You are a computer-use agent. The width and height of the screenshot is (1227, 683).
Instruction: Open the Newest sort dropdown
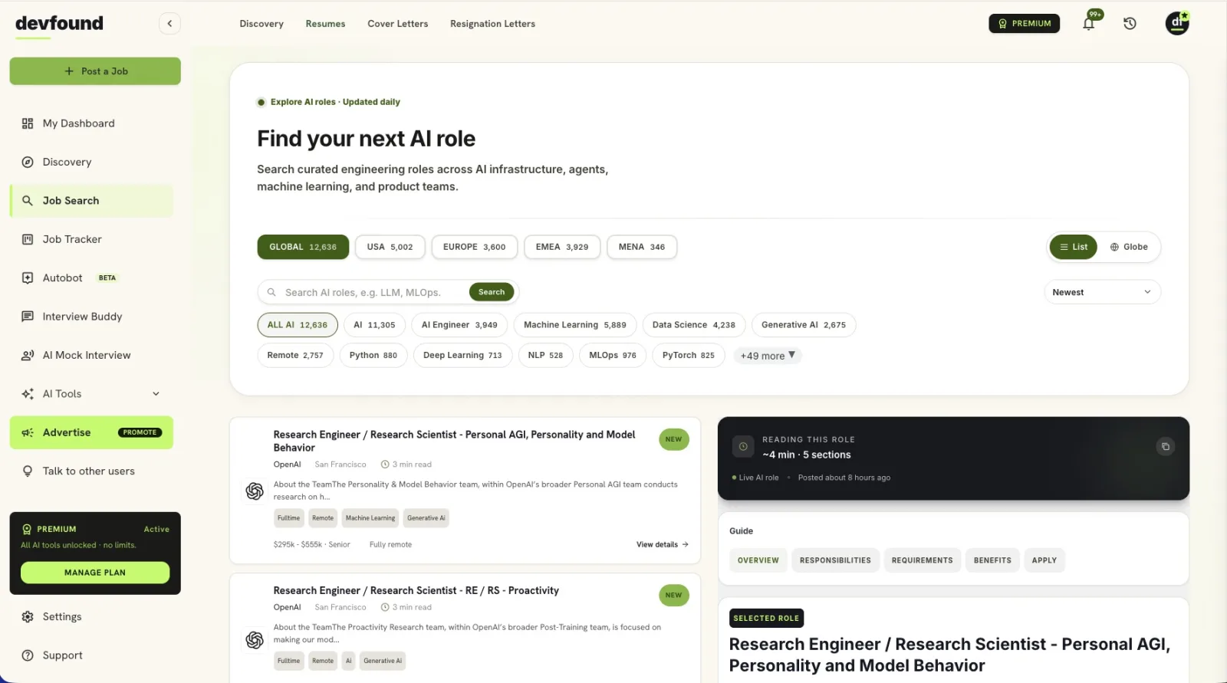[x=1102, y=292]
